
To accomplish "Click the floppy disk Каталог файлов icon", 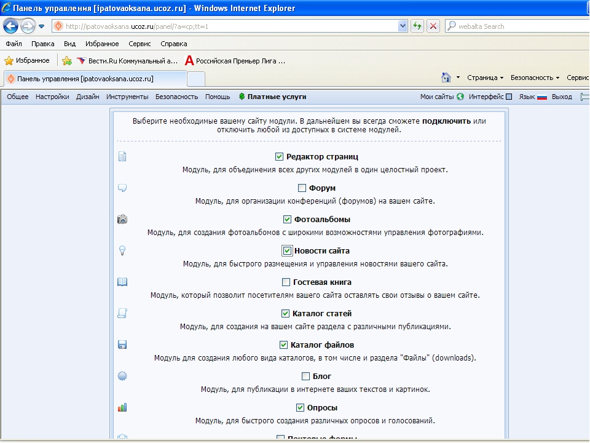I will (x=122, y=345).
